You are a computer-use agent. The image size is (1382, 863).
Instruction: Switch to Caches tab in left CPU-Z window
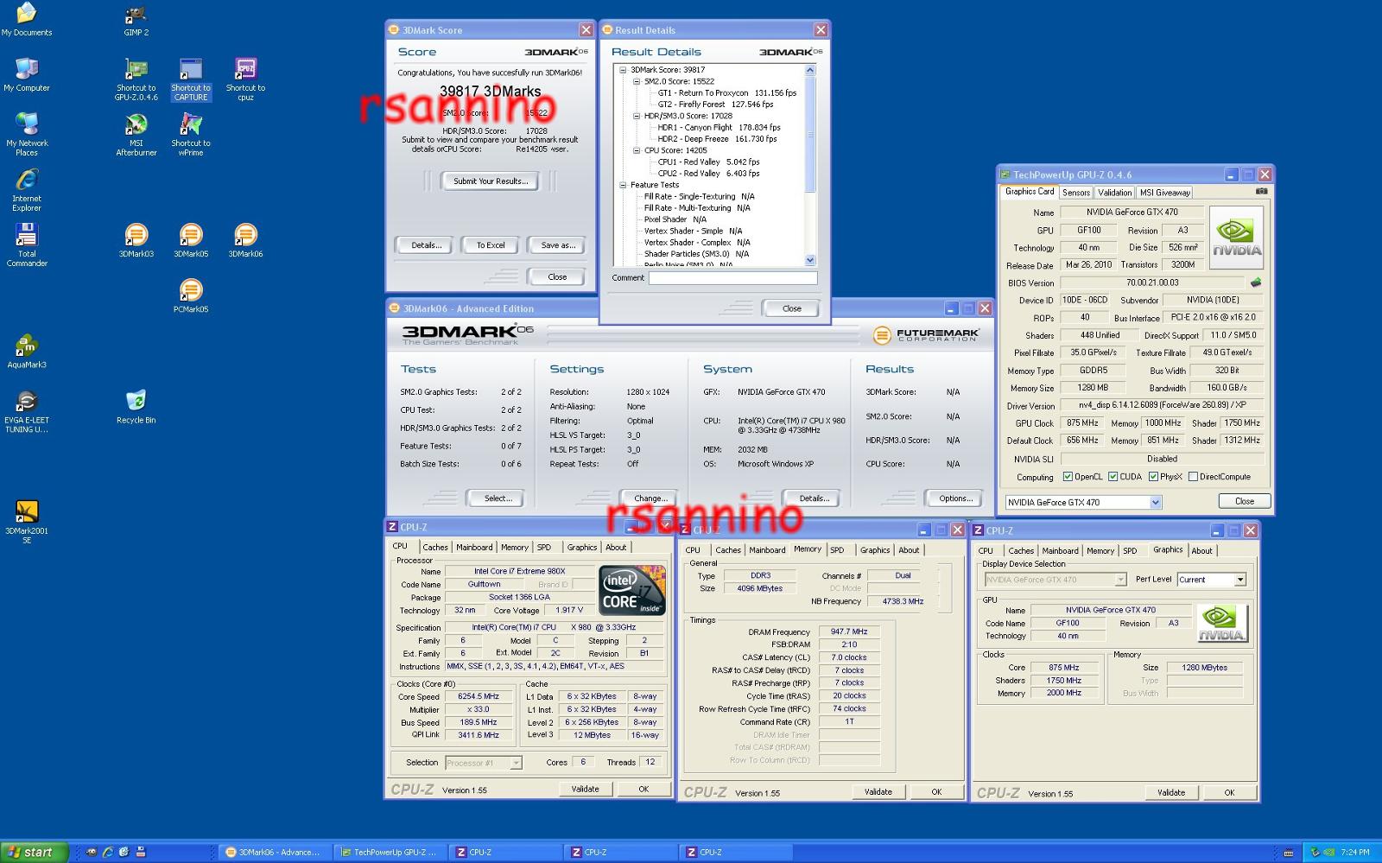[435, 547]
